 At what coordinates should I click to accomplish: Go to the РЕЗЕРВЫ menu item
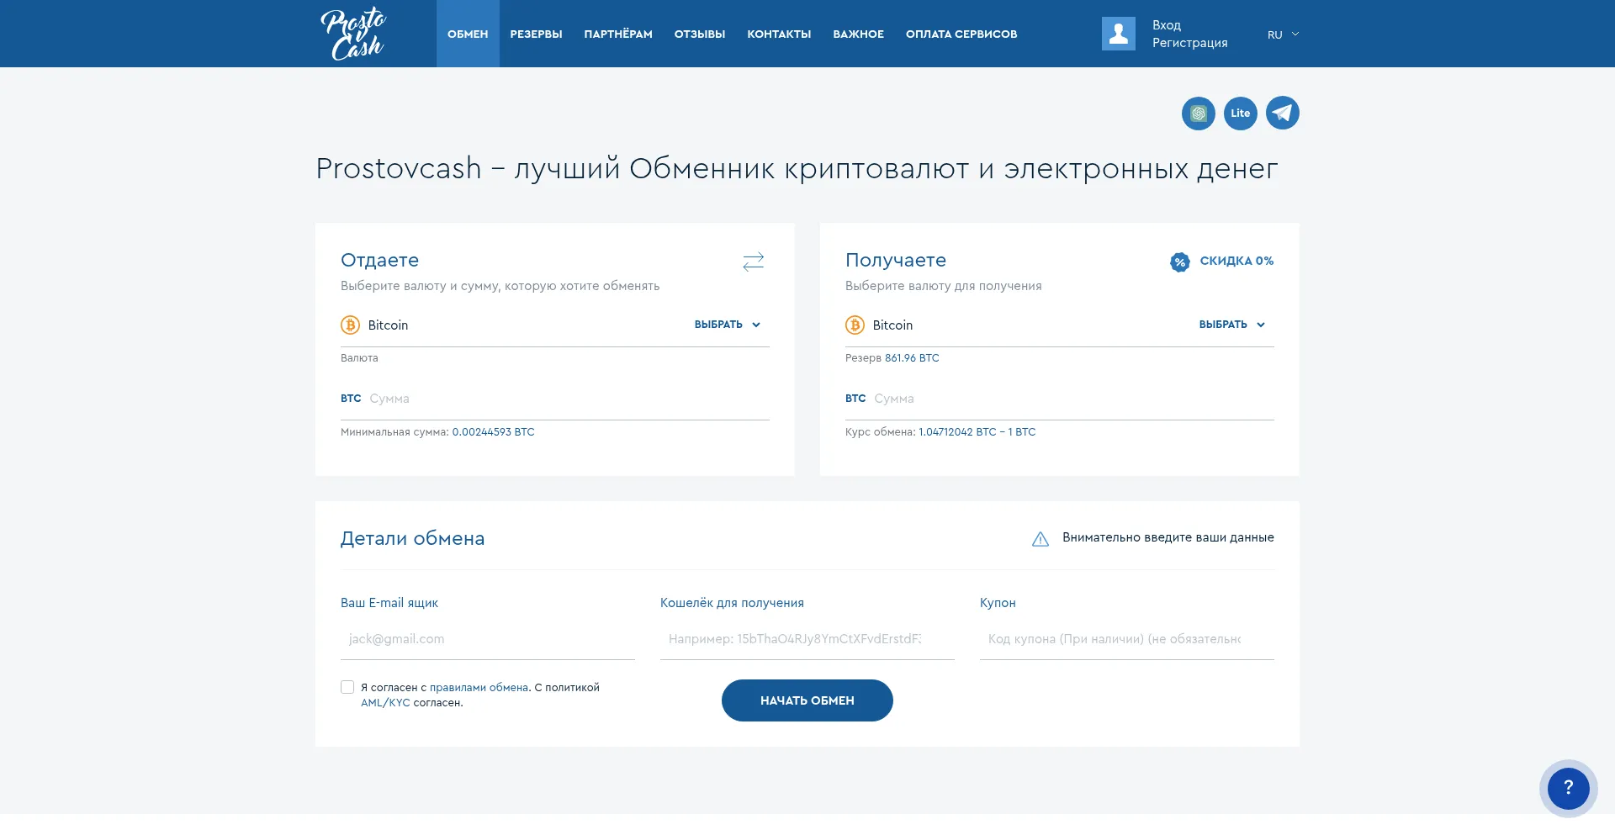tap(536, 34)
